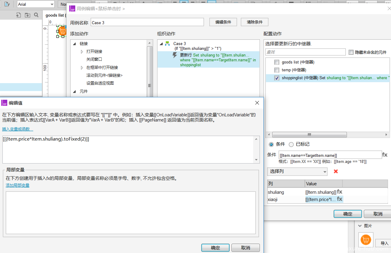Collapse the 图片 section expander
This screenshot has width=391, height=253.
360,226
